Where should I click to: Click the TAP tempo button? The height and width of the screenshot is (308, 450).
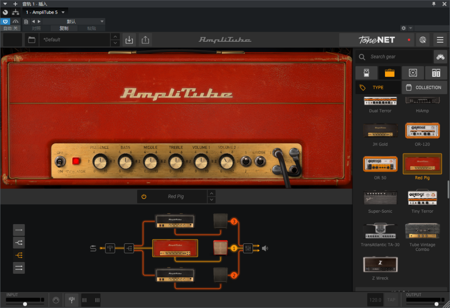click(391, 300)
